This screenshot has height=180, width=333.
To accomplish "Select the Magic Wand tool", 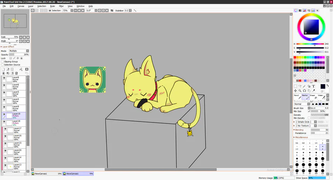I will coord(305,86).
